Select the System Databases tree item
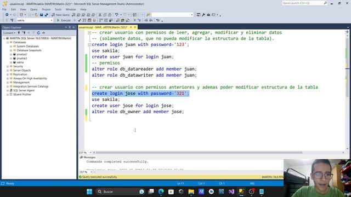Viewport: 351px width, 197px height. [x=28, y=46]
